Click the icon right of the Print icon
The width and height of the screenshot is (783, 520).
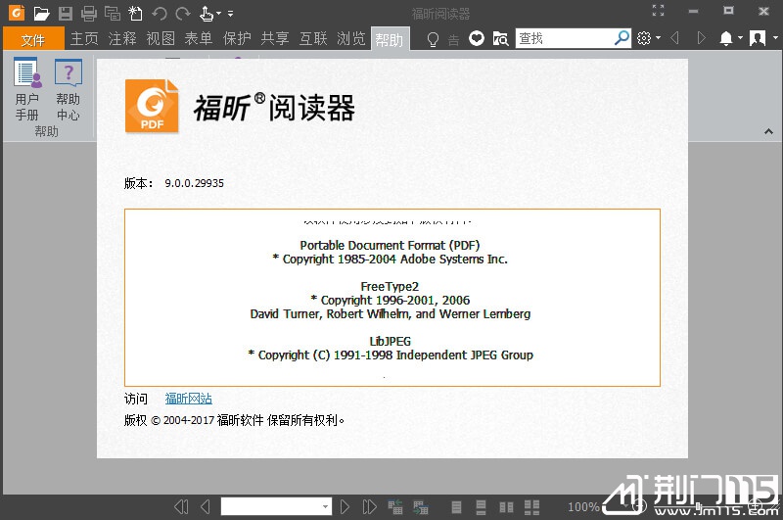(x=113, y=14)
